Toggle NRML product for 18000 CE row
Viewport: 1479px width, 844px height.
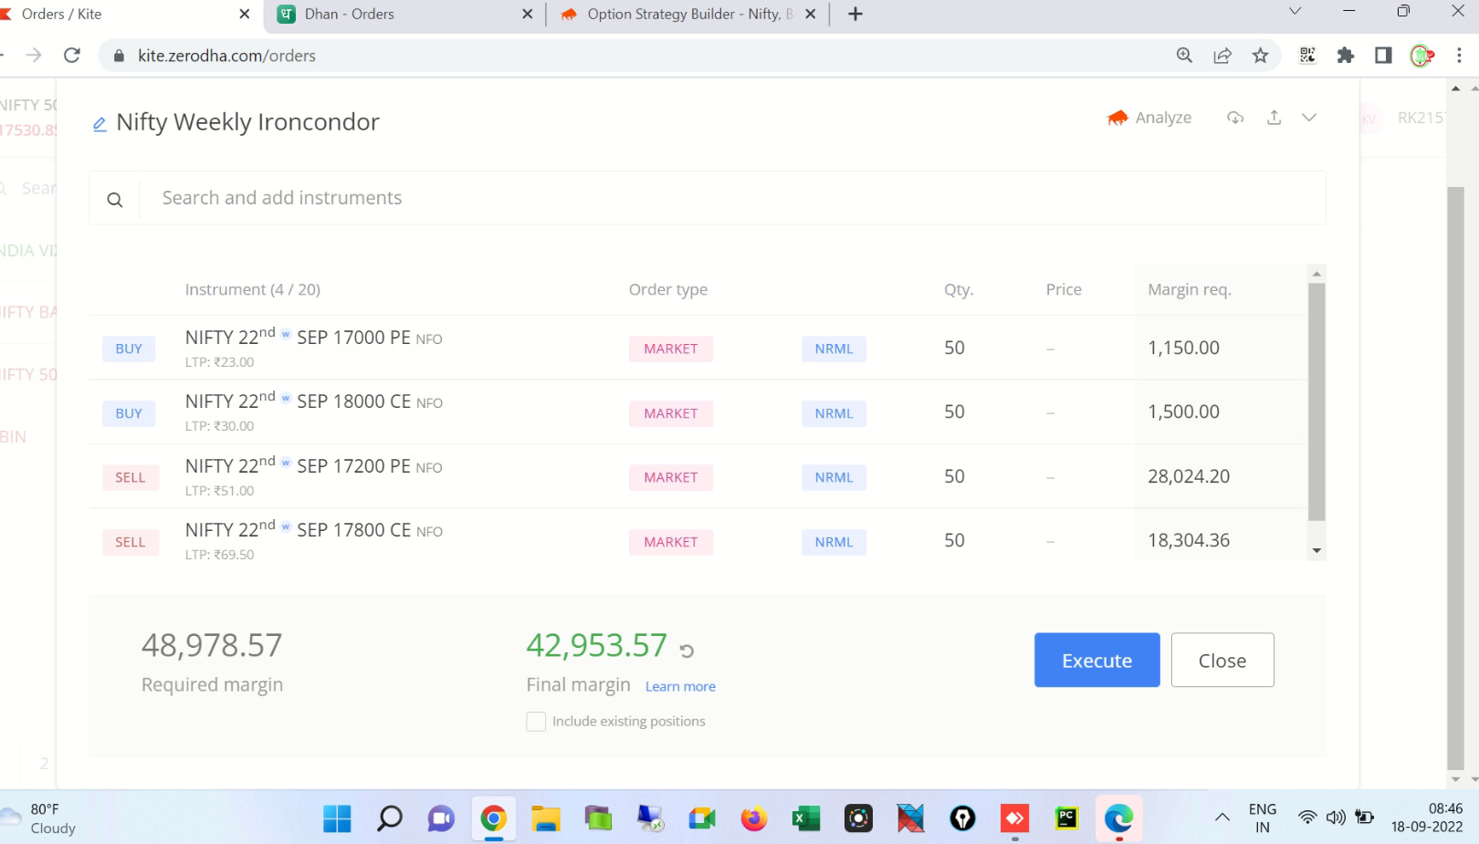(x=834, y=413)
